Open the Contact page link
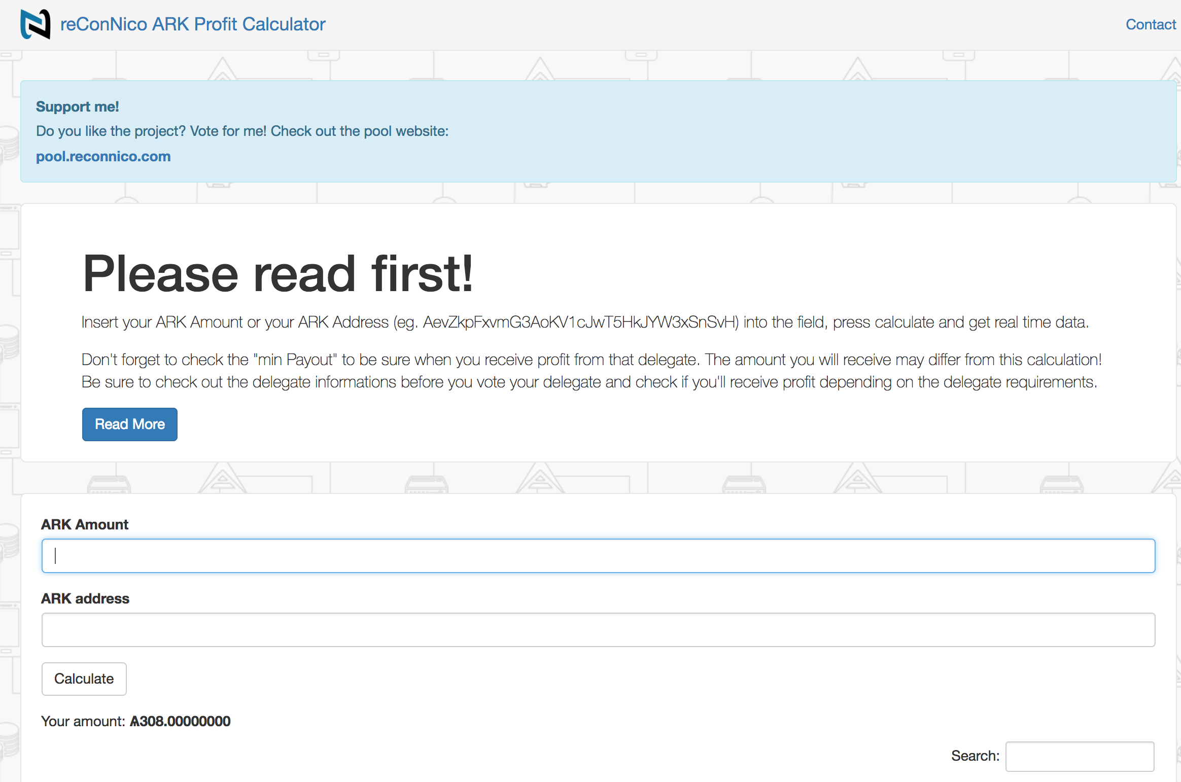The height and width of the screenshot is (782, 1181). pyautogui.click(x=1151, y=24)
